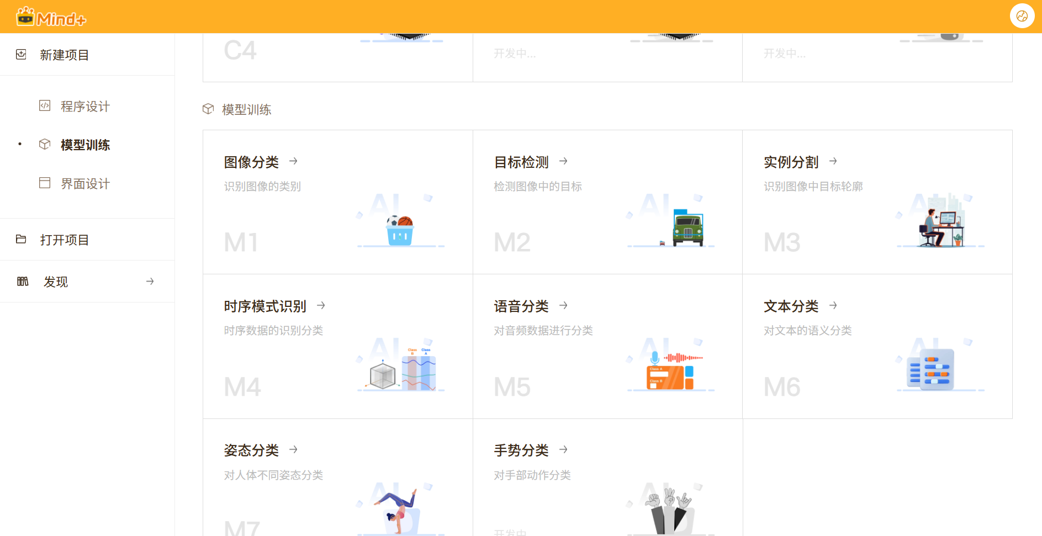Open the 文本分类 model title
Screen dimensions: 1042x536
click(x=791, y=306)
